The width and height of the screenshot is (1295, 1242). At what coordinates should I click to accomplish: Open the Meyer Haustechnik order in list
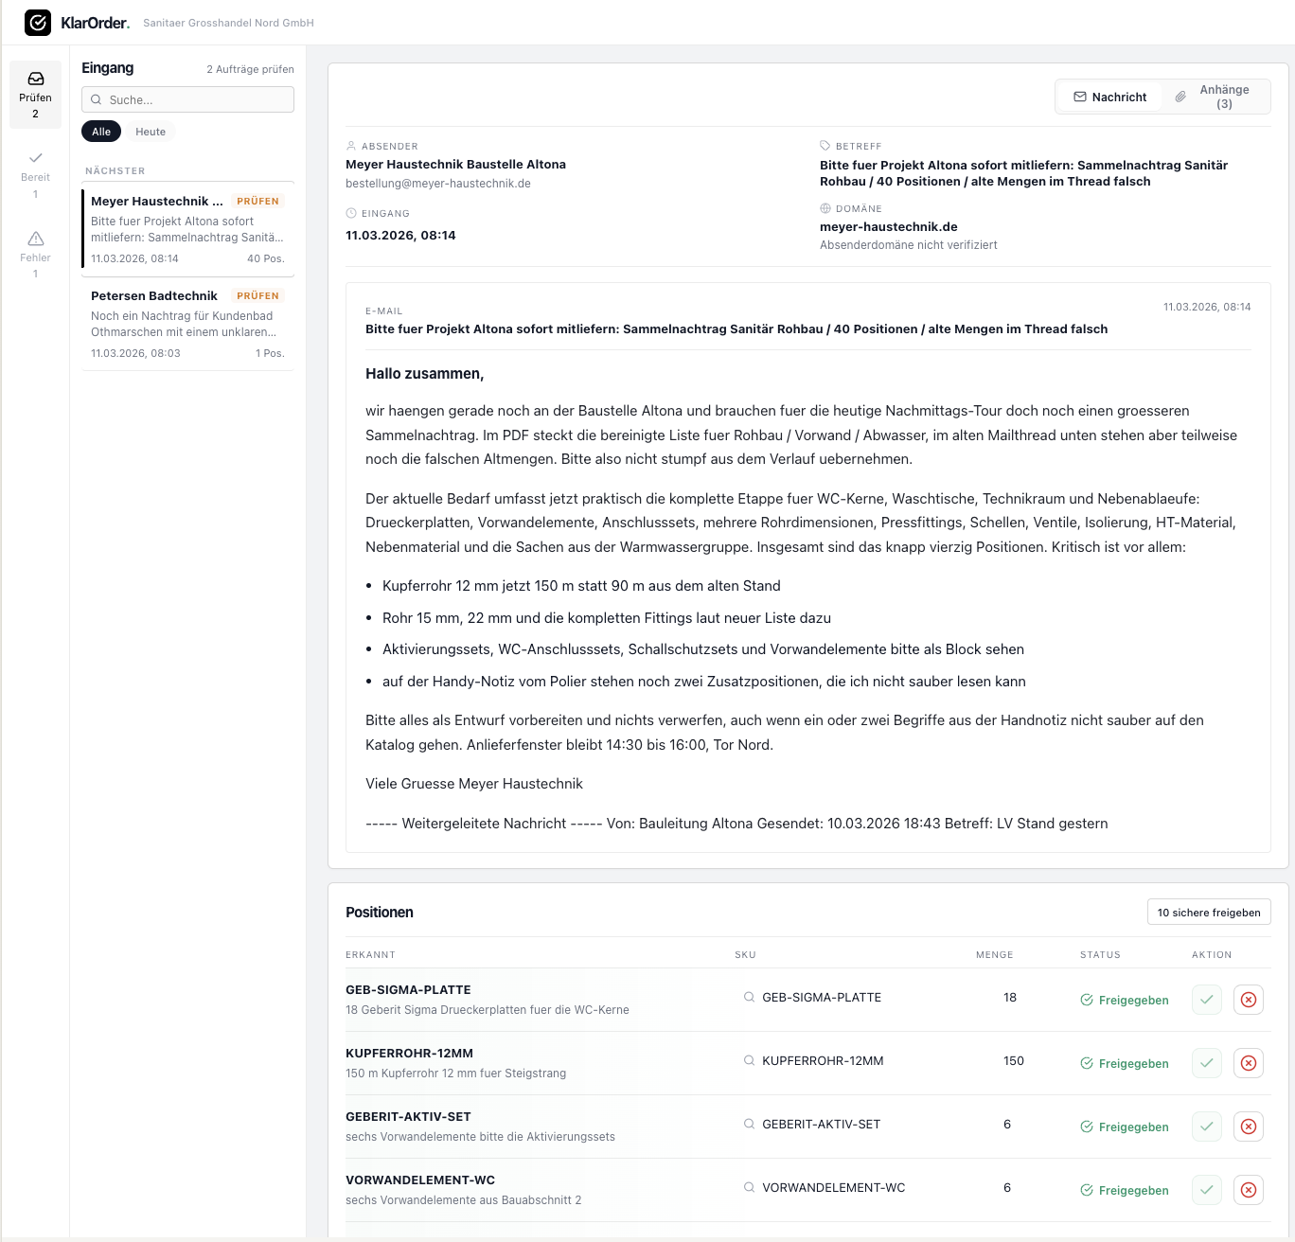tap(187, 229)
